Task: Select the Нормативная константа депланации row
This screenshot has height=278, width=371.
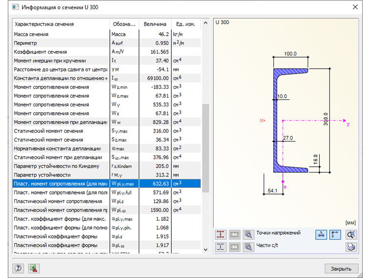Action: click(106, 148)
